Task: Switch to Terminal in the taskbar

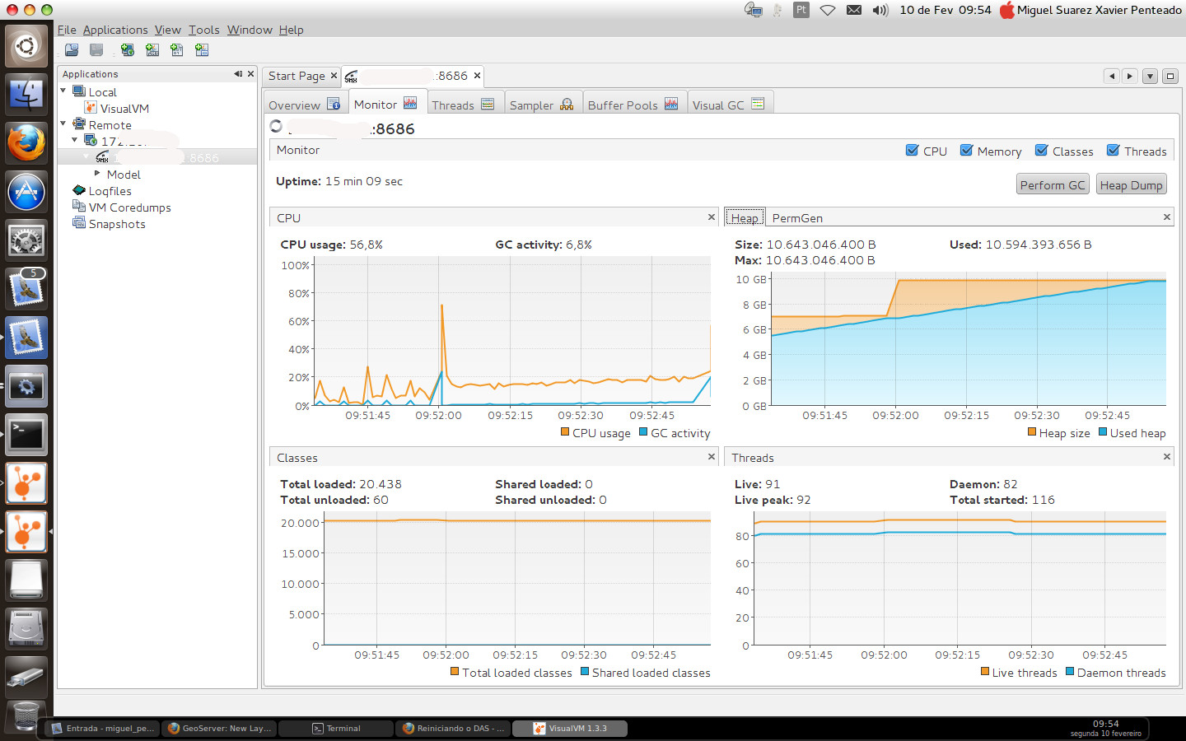Action: click(336, 728)
